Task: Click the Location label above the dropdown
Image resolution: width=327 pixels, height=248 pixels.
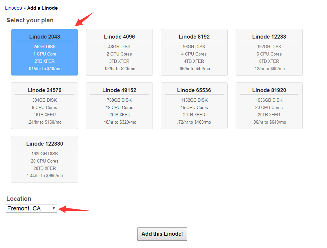Action: (x=19, y=199)
